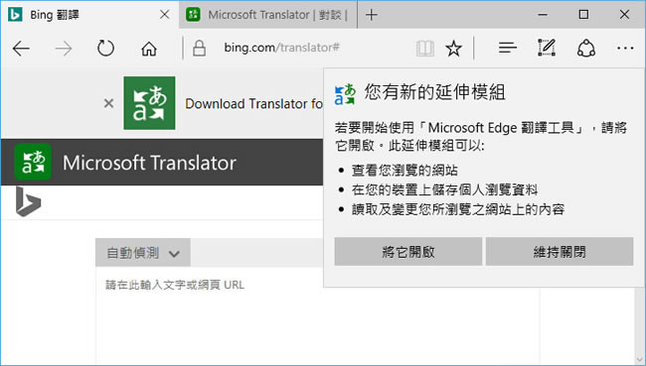Click the forward navigation arrow
The width and height of the screenshot is (646, 366).
(64, 49)
